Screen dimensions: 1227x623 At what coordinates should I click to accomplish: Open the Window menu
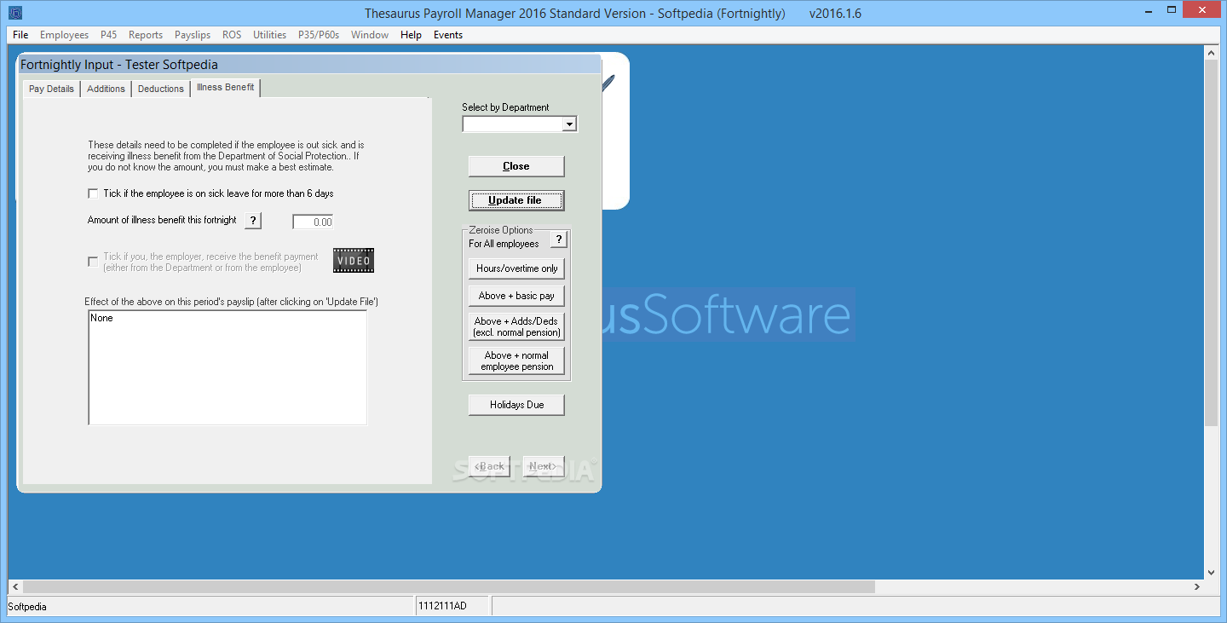point(370,35)
